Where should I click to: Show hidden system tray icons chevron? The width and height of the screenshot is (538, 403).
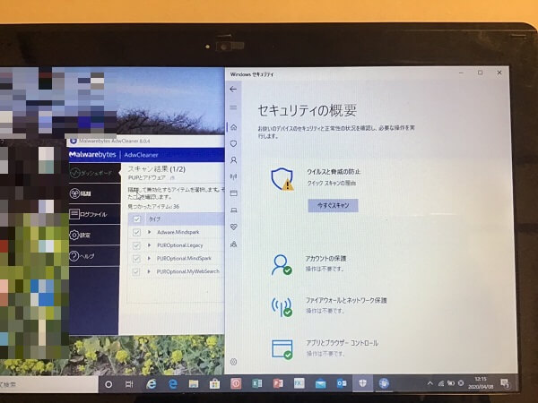430,383
